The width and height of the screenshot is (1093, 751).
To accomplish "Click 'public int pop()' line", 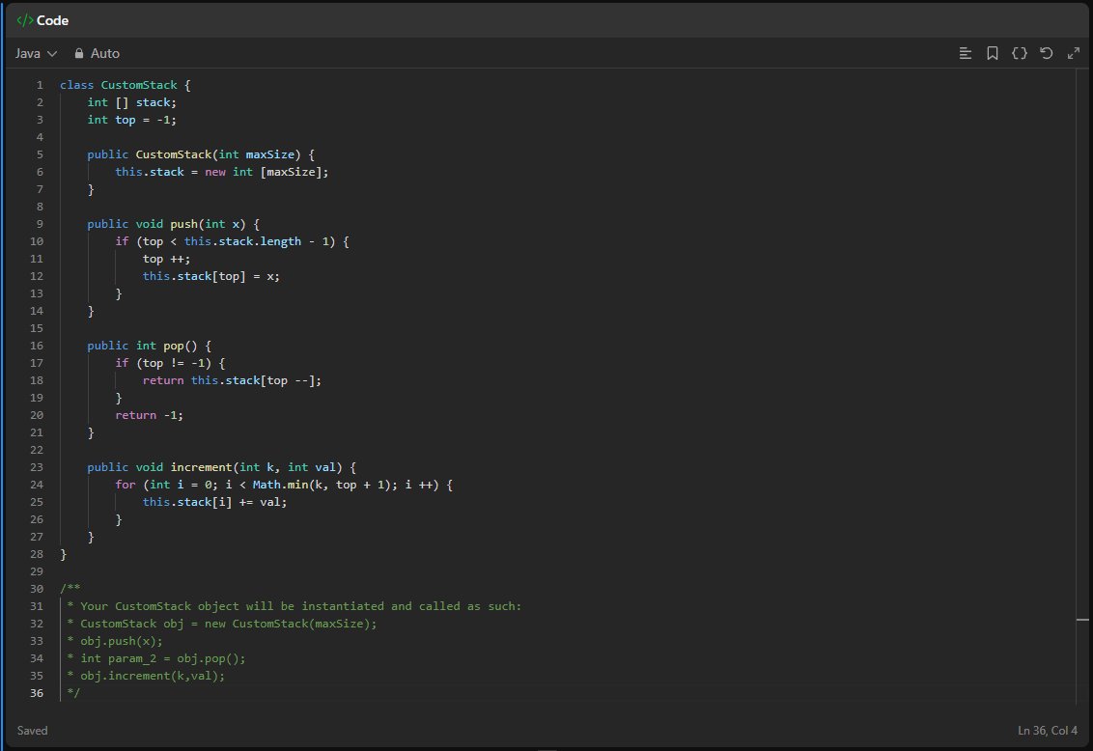I will click(x=149, y=346).
